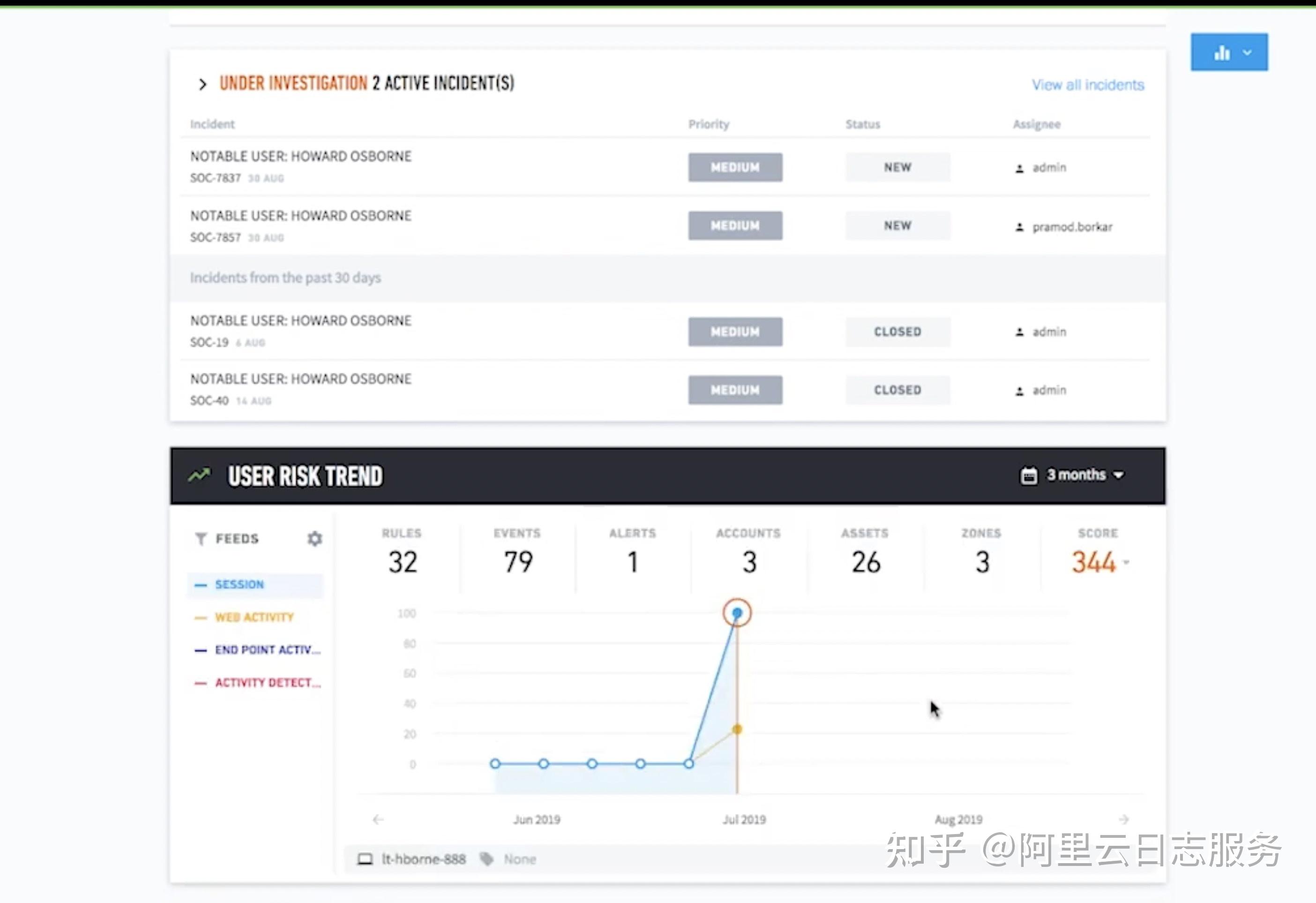Click the Priority column header
Viewport: 1316px width, 903px height.
[709, 123]
